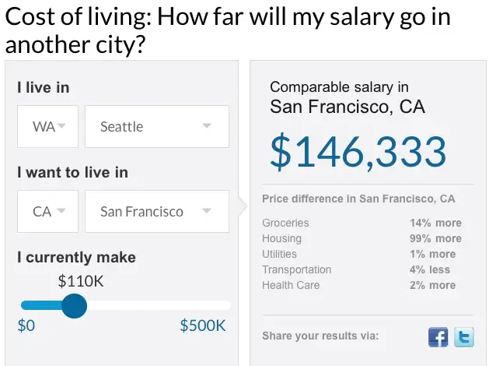Viewport: 496px width, 366px height.
Task: Open the WA state dropdown
Action: click(47, 126)
